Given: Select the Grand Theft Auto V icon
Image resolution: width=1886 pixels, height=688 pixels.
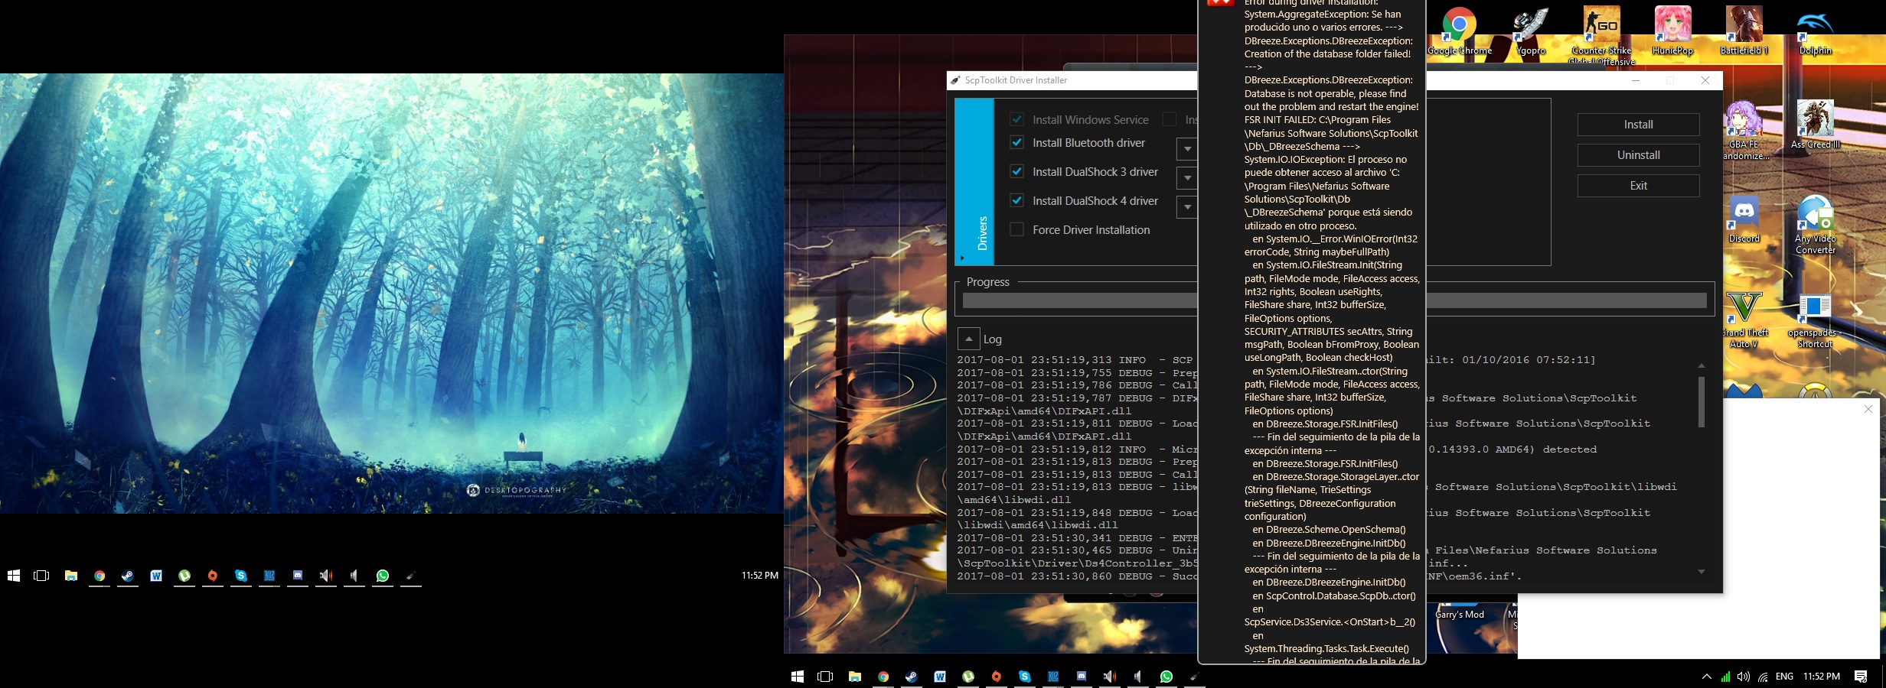Looking at the screenshot, I should (x=1744, y=320).
